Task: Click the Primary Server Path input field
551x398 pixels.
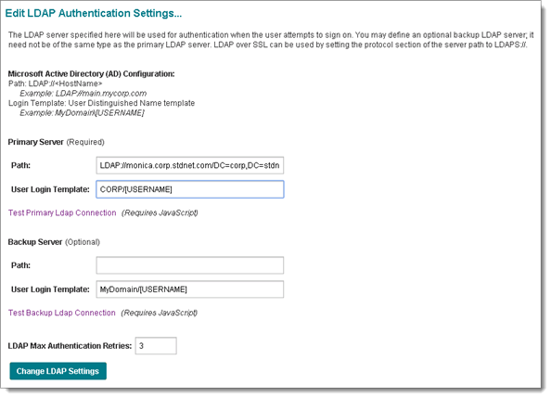Action: click(x=190, y=165)
